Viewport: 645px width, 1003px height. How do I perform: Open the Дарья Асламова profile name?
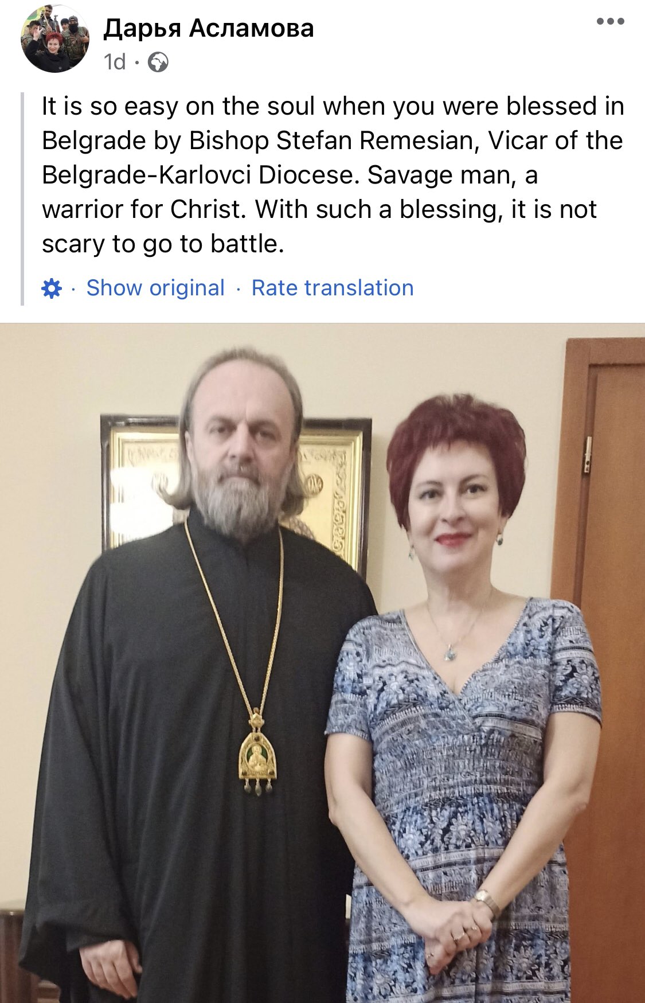click(209, 28)
